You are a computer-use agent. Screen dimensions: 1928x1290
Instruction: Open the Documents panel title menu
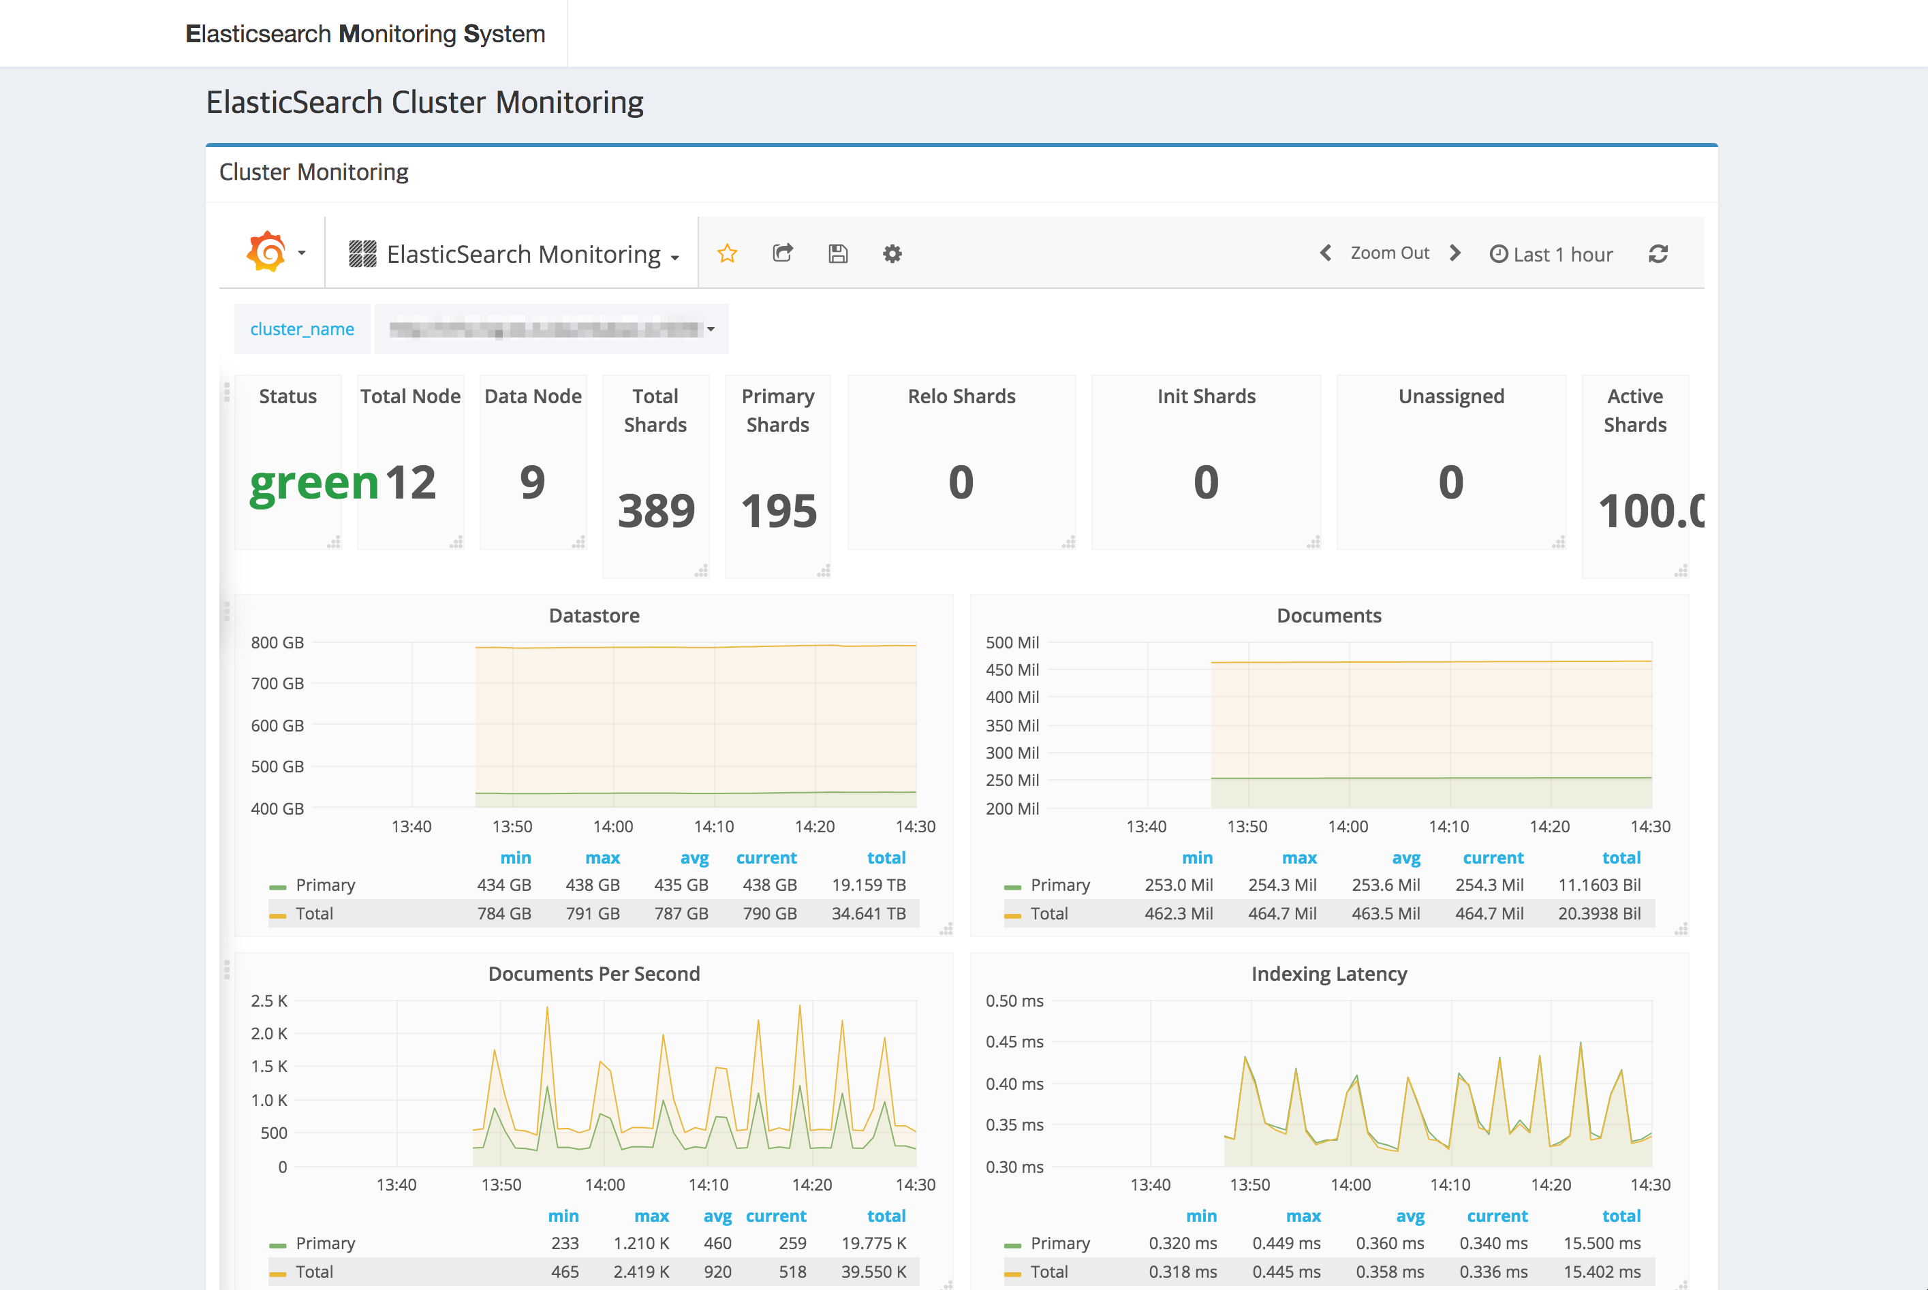(1329, 616)
